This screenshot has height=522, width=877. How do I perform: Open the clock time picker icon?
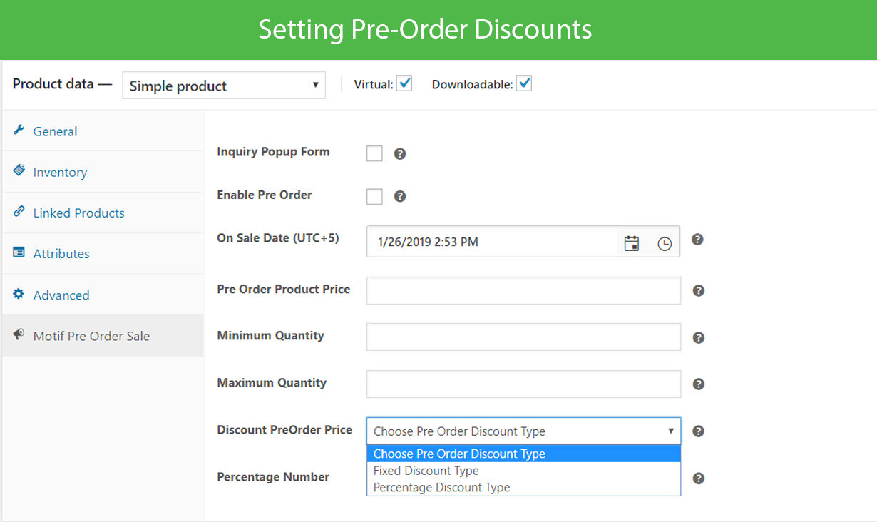(x=665, y=243)
